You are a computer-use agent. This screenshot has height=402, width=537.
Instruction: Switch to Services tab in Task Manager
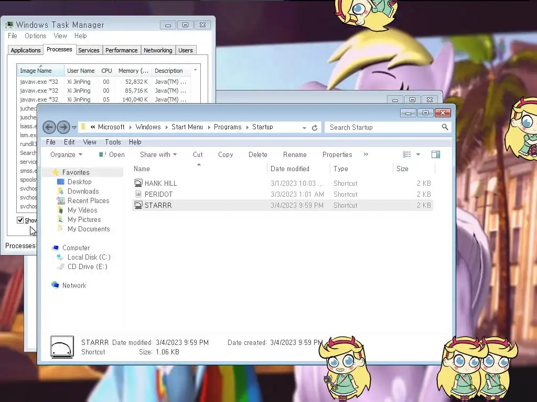tap(89, 50)
